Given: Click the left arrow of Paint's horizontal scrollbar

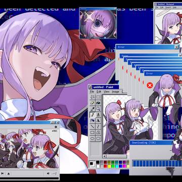Looking at the screenshot, I should point(105,156).
